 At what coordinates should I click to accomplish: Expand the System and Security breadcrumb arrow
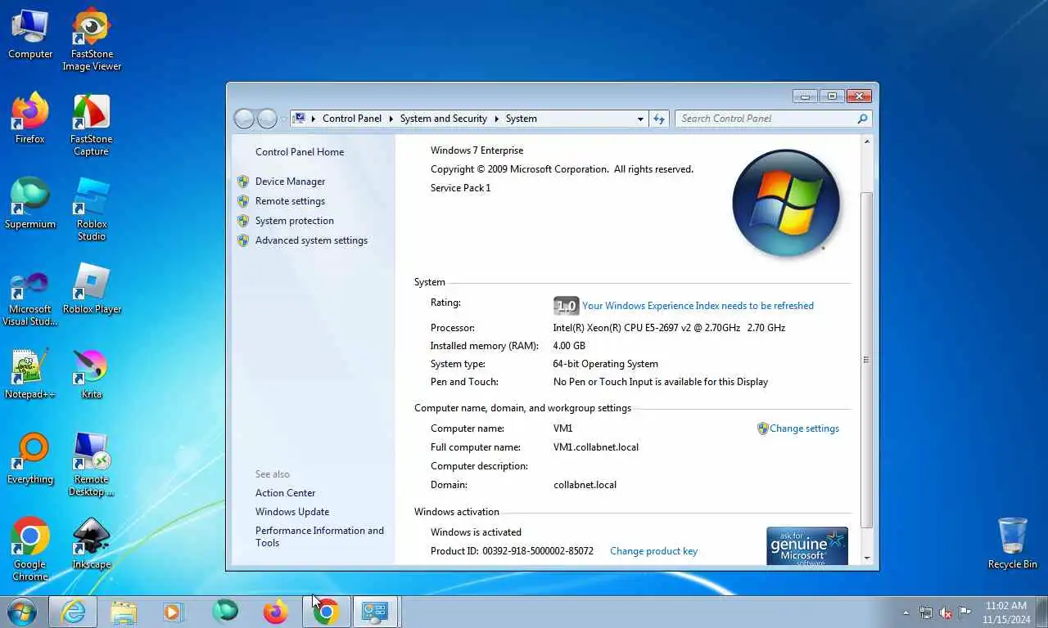[x=496, y=119]
